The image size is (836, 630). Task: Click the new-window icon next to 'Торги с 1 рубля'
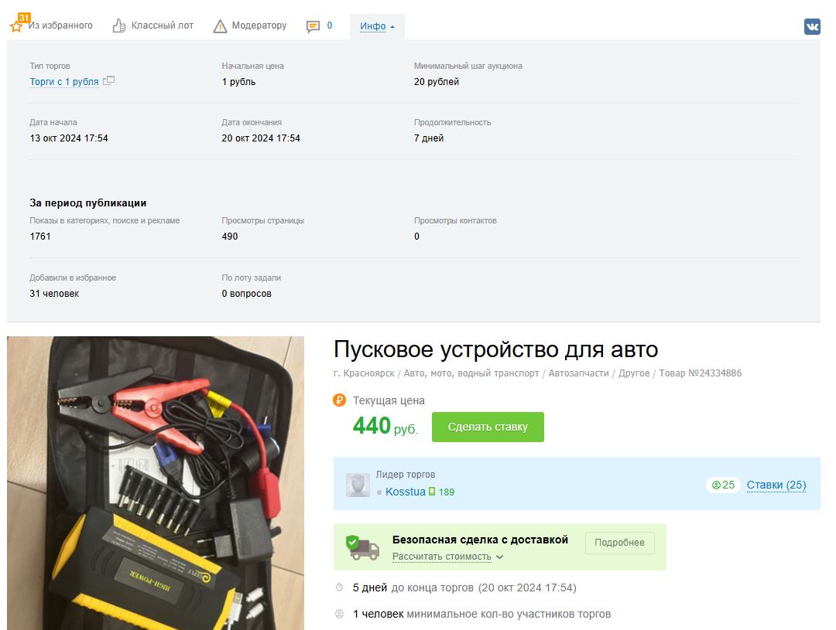(x=109, y=81)
